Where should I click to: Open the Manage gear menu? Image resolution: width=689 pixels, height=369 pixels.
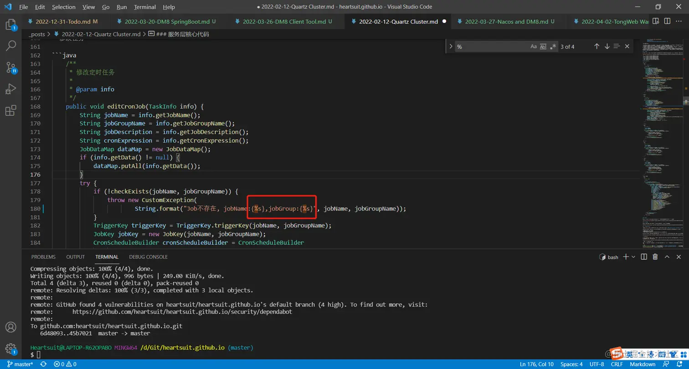pyautogui.click(x=10, y=349)
